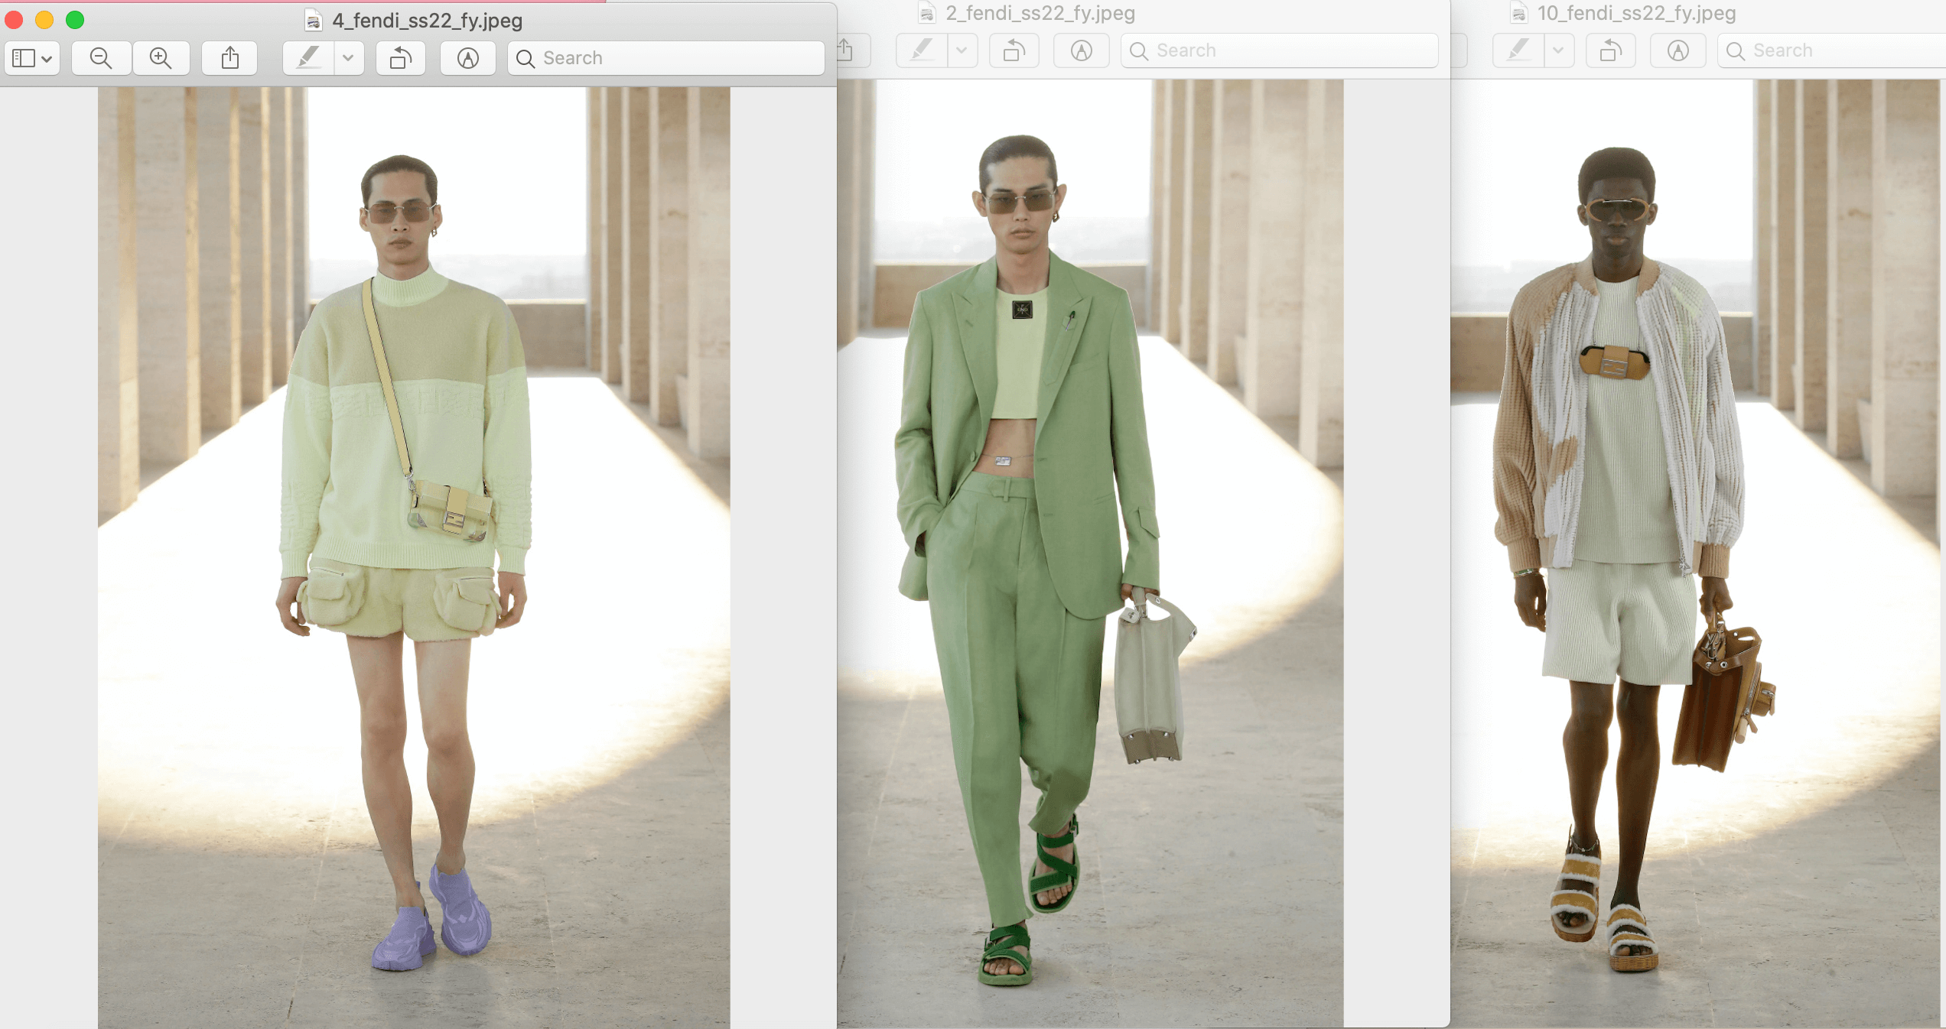Expand highlight dropdown in 10_fendi window
The width and height of the screenshot is (1946, 1029).
(1558, 50)
